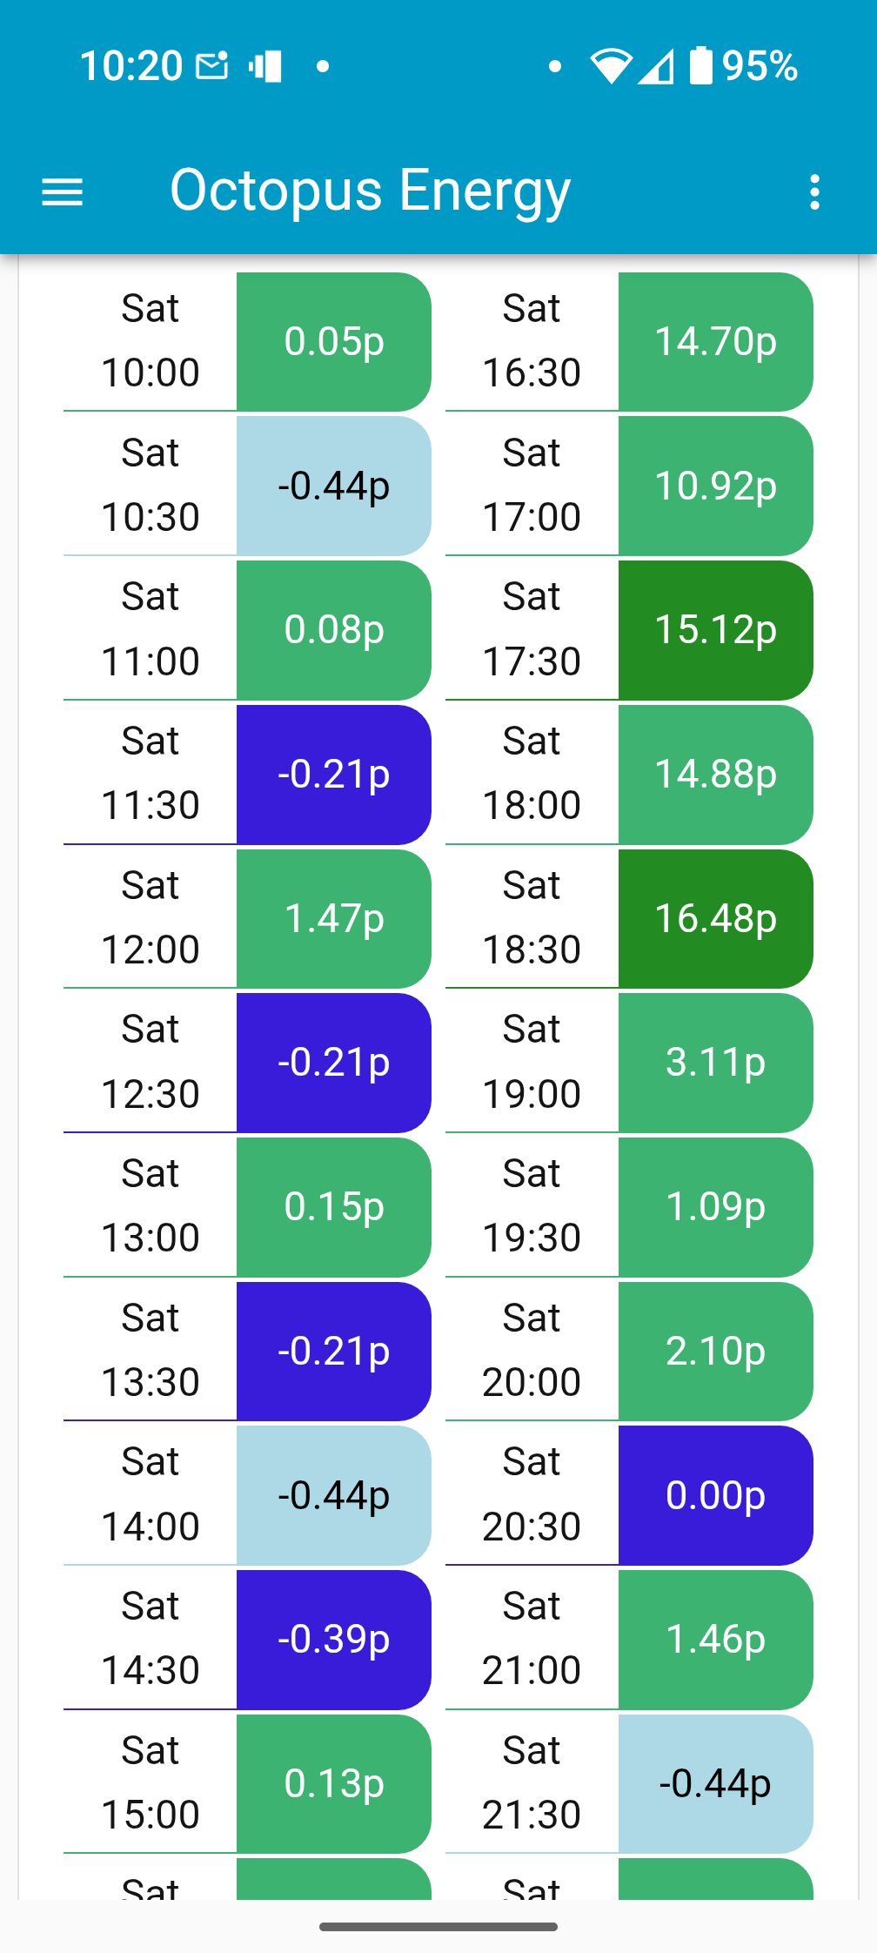Pick the Sat 21:30 -0.44p tile
Viewport: 877px width, 1953px height.
click(x=715, y=1783)
